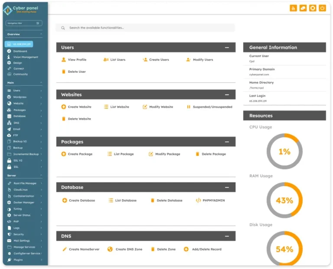Open Email in the sidebar

pos(24,129)
